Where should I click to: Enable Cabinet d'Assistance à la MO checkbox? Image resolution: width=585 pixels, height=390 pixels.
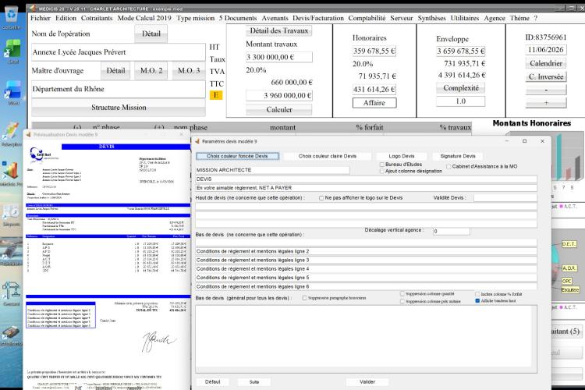(448, 166)
